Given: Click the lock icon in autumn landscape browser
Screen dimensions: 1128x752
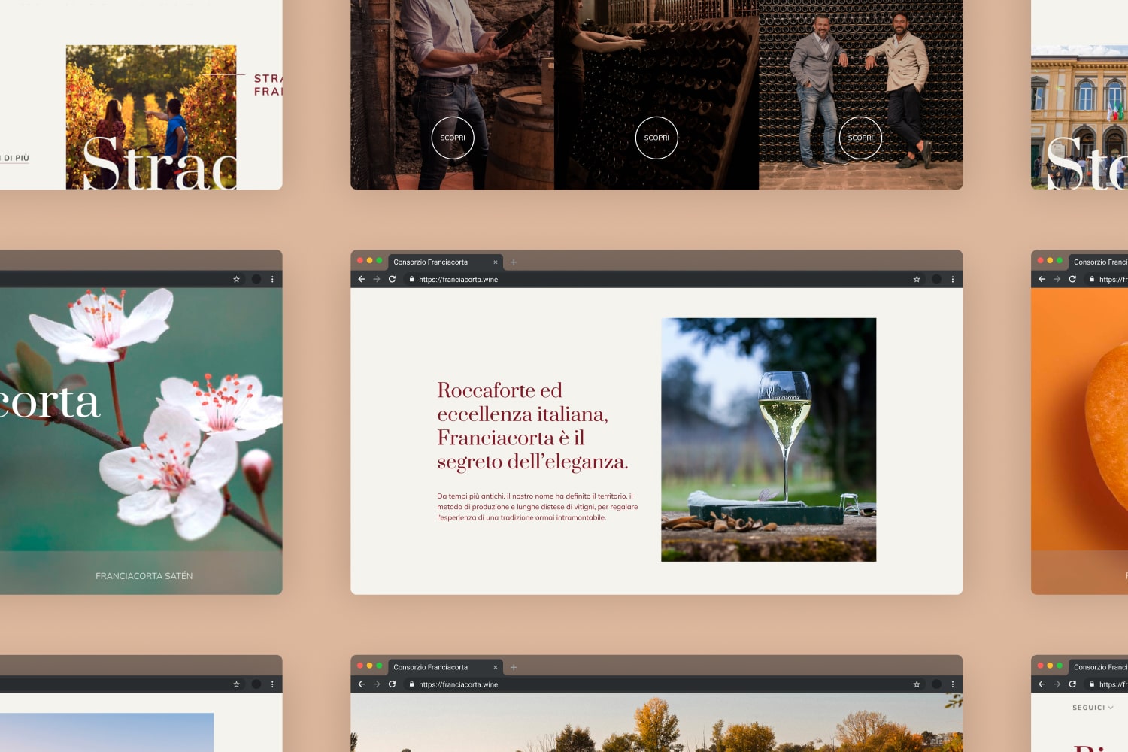Looking at the screenshot, I should pyautogui.click(x=411, y=684).
